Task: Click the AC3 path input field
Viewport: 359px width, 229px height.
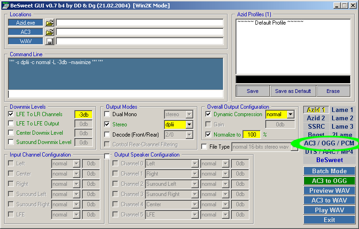Action: coord(140,32)
